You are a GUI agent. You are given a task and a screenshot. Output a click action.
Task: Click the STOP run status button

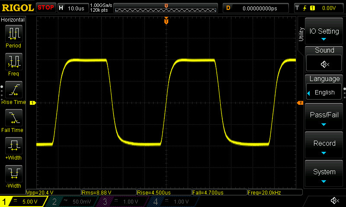pyautogui.click(x=46, y=8)
